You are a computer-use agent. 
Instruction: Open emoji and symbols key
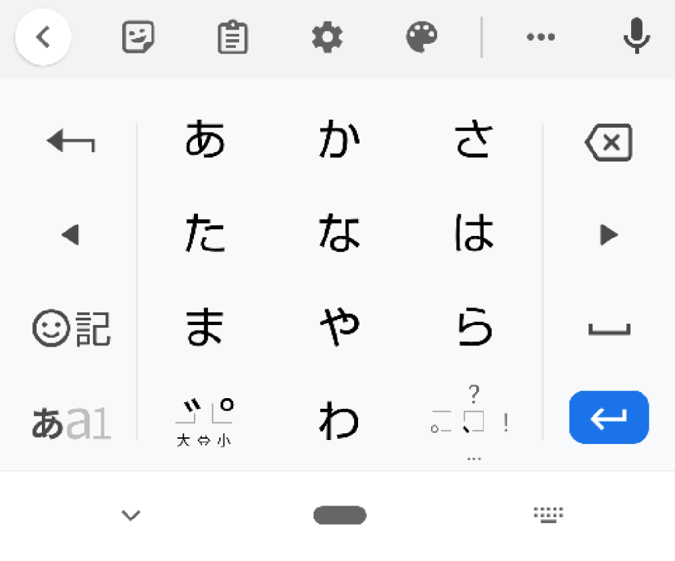70,329
